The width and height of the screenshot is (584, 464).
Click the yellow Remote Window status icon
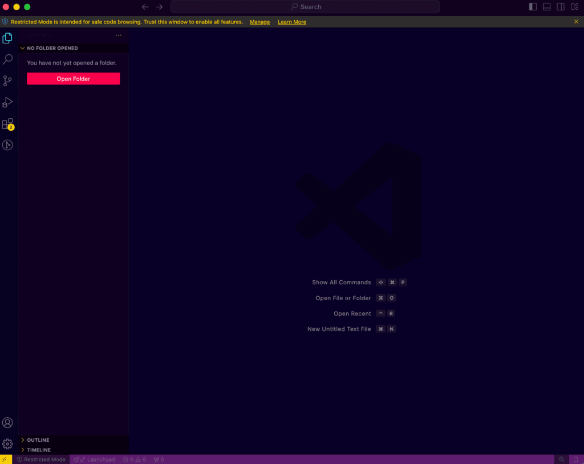[x=5, y=459]
